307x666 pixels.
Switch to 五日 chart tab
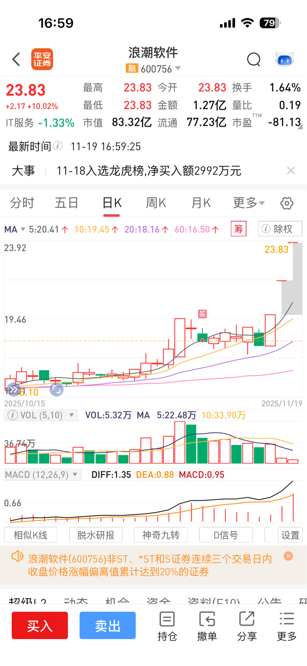(66, 203)
